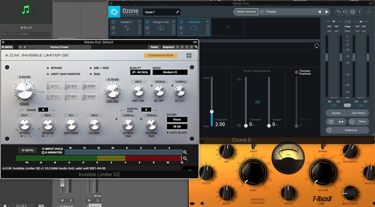Click the Compressor-Style button
Image resolution: width=375 pixels, height=207 pixels.
[161, 56]
